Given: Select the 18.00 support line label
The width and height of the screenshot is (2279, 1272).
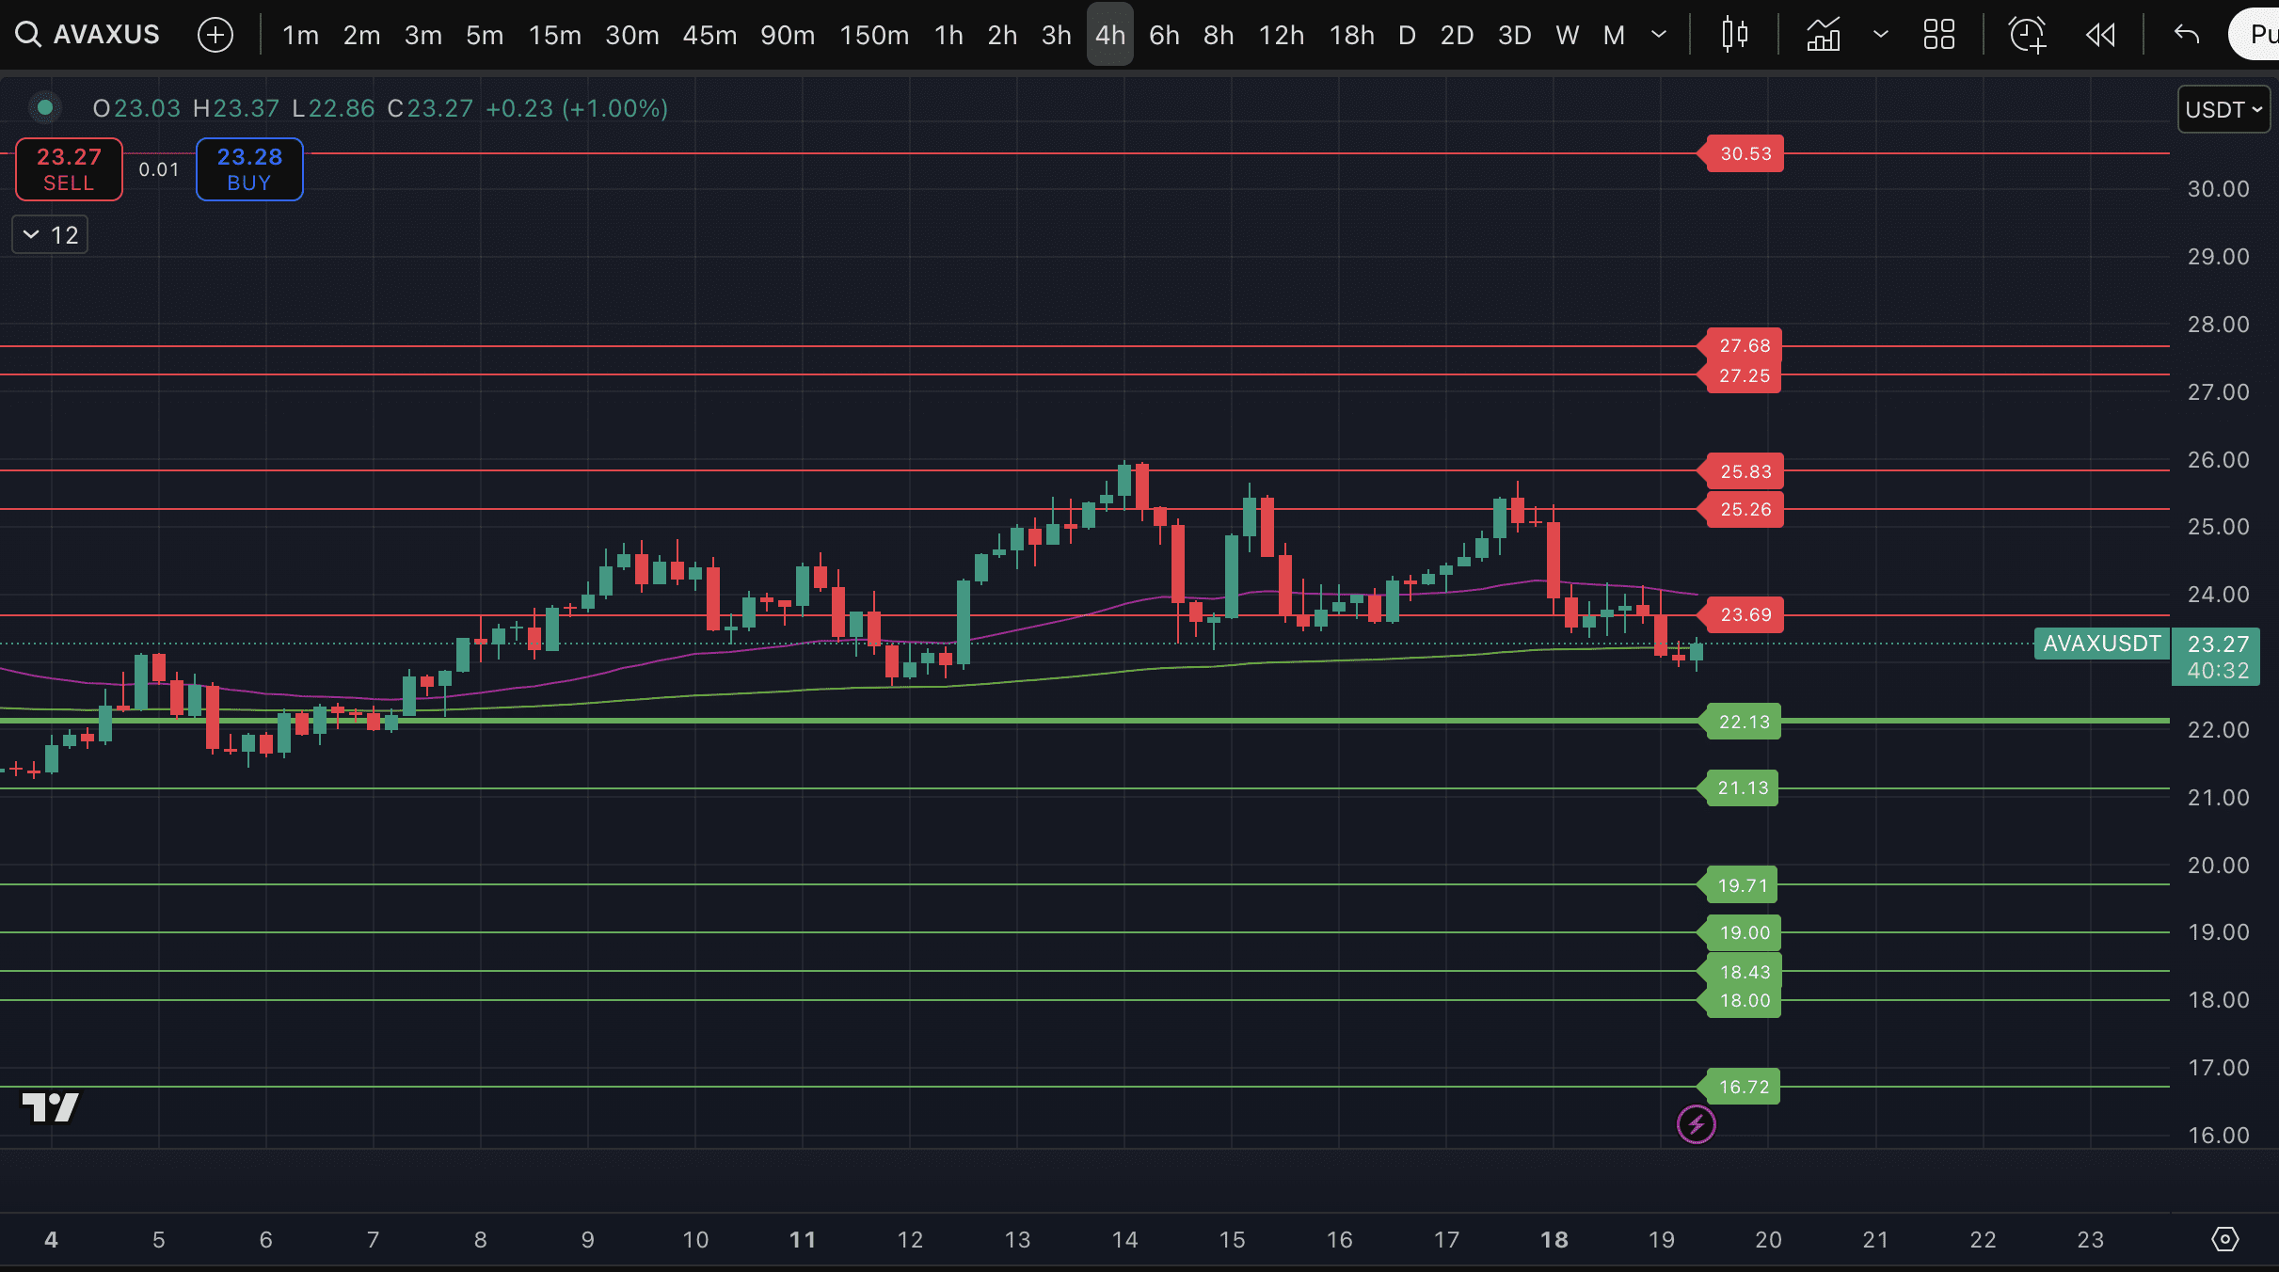Looking at the screenshot, I should (x=1739, y=1000).
